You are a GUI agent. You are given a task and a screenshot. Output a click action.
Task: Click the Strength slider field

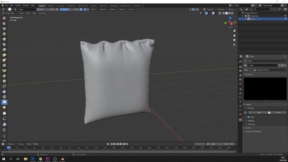[x=69, y=9]
